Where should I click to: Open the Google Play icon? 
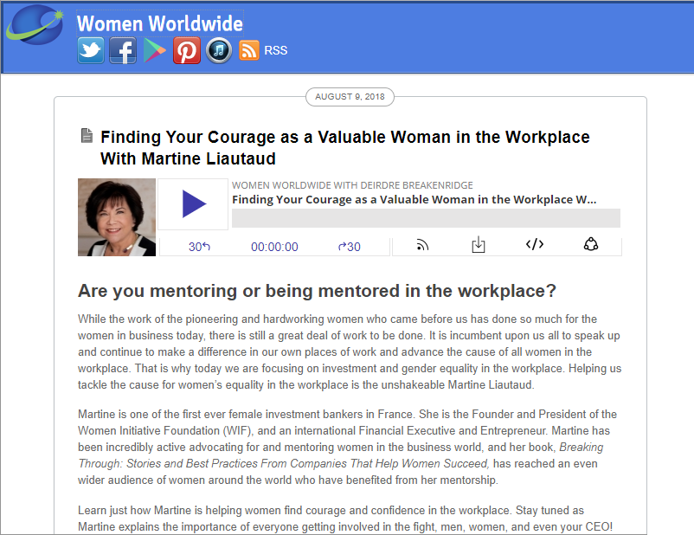(x=155, y=50)
